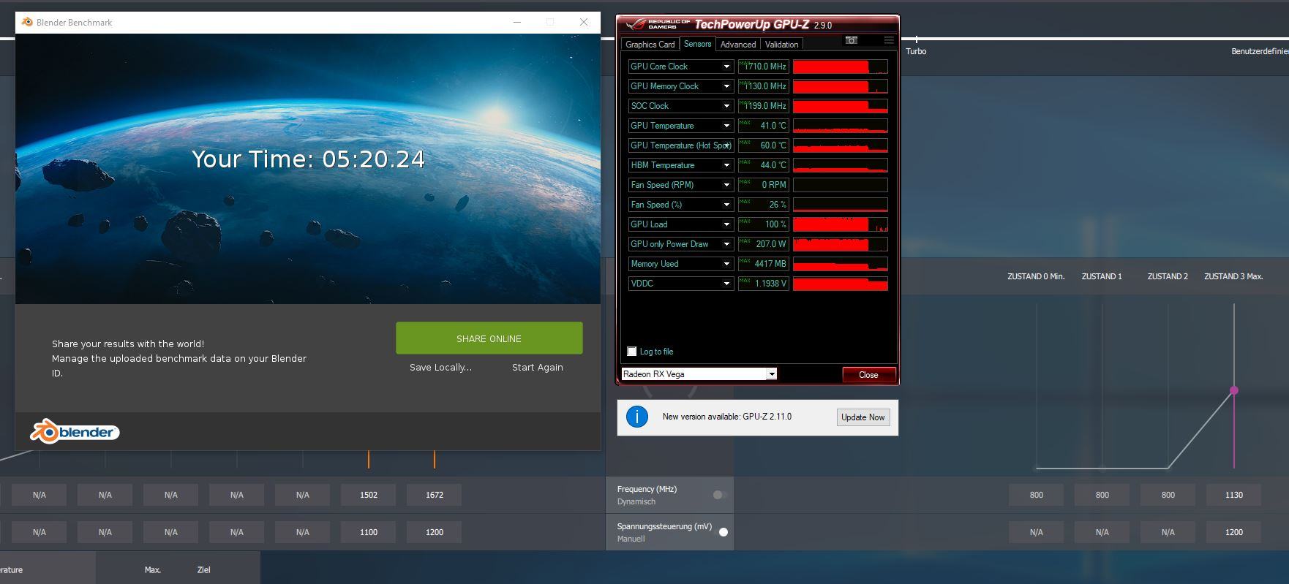Select the Sensors tab in GPU-Z

(x=697, y=44)
